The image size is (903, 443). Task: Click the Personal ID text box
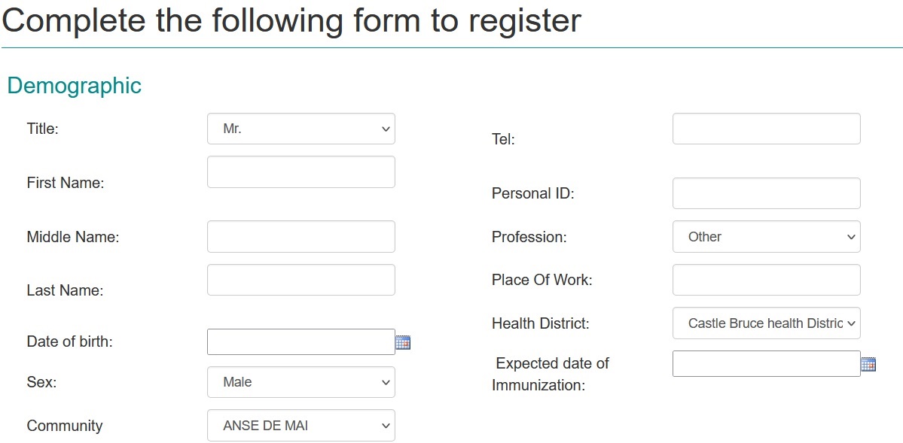click(x=766, y=193)
